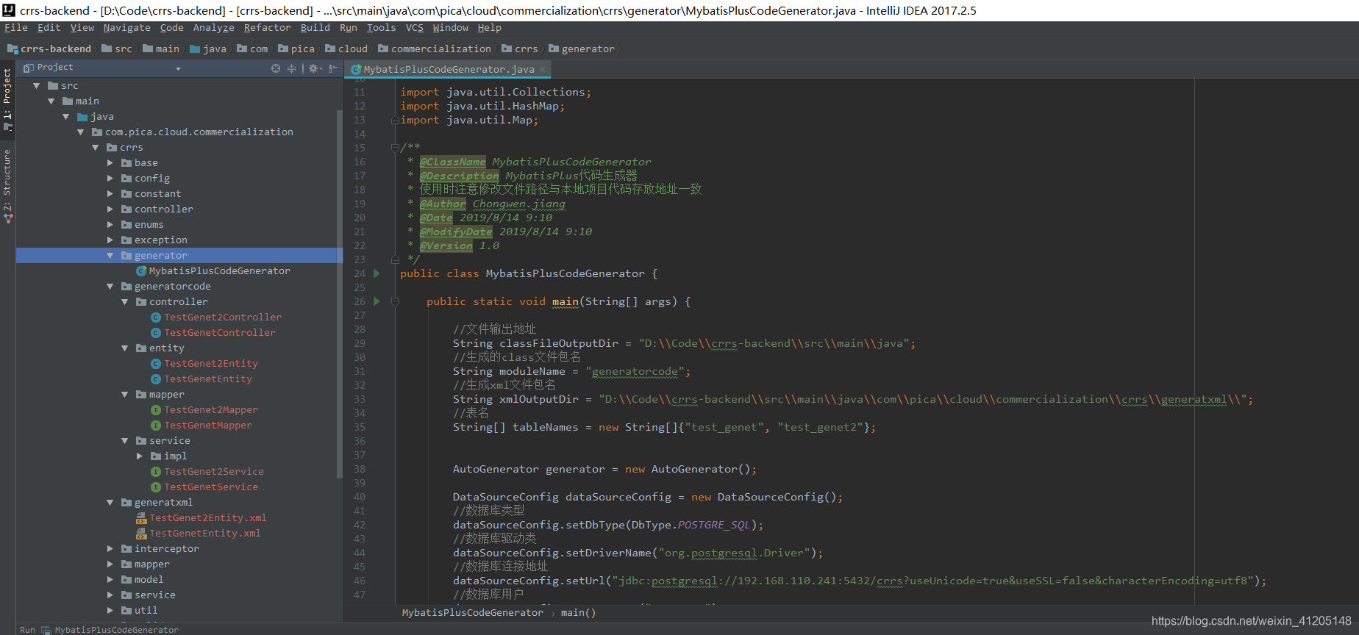Collapse the java source folder
1359x635 pixels.
pyautogui.click(x=66, y=117)
